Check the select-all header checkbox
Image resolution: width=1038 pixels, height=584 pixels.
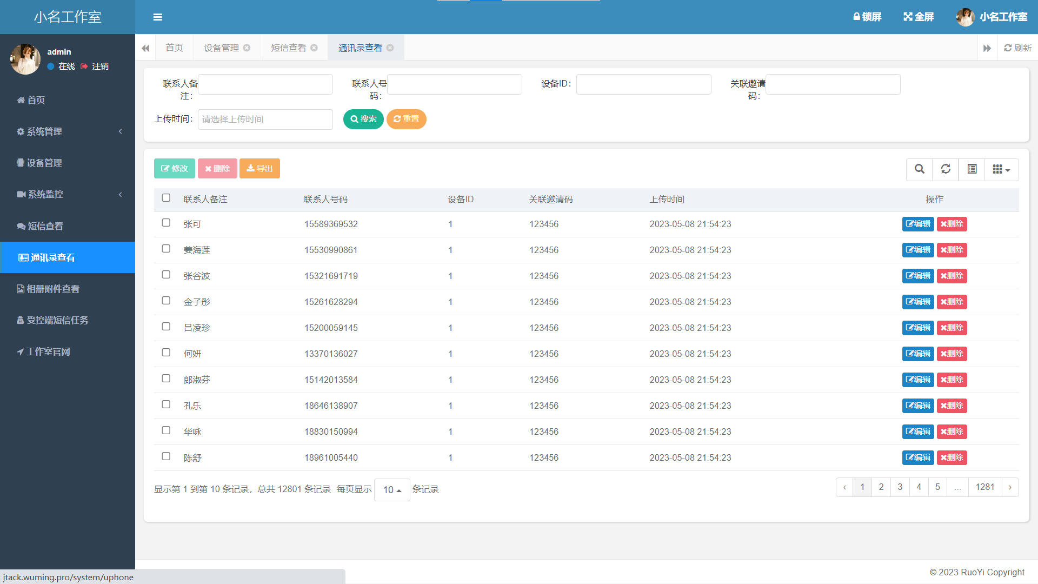pos(166,198)
